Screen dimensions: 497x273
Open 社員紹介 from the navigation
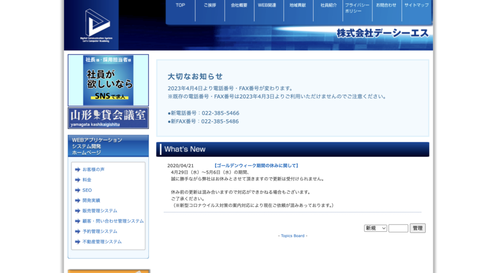click(328, 6)
